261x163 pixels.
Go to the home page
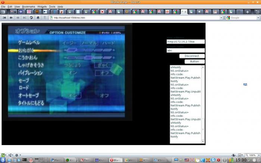click(38, 18)
